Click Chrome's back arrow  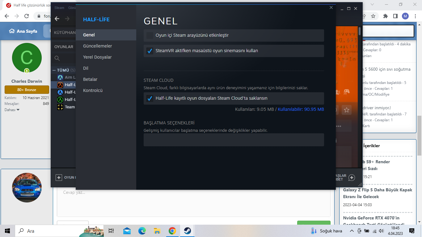[7, 16]
